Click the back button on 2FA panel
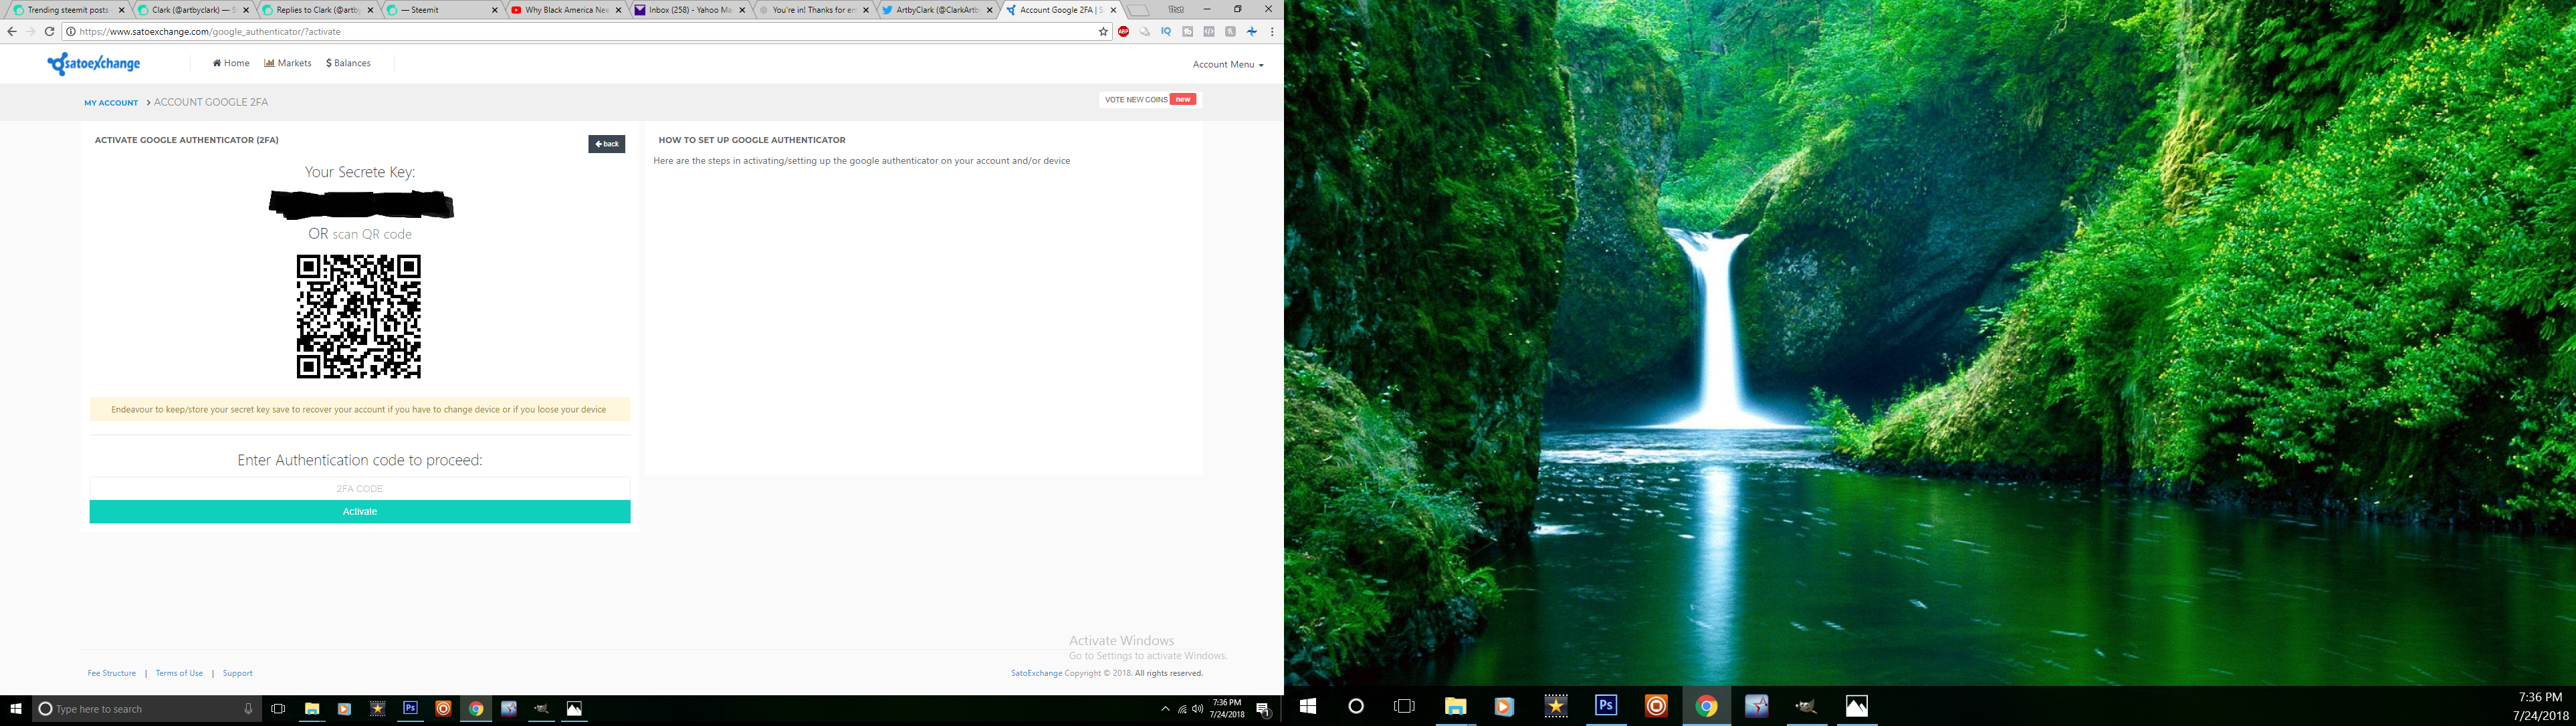Screen dimensions: 2576x726 pos(606,144)
